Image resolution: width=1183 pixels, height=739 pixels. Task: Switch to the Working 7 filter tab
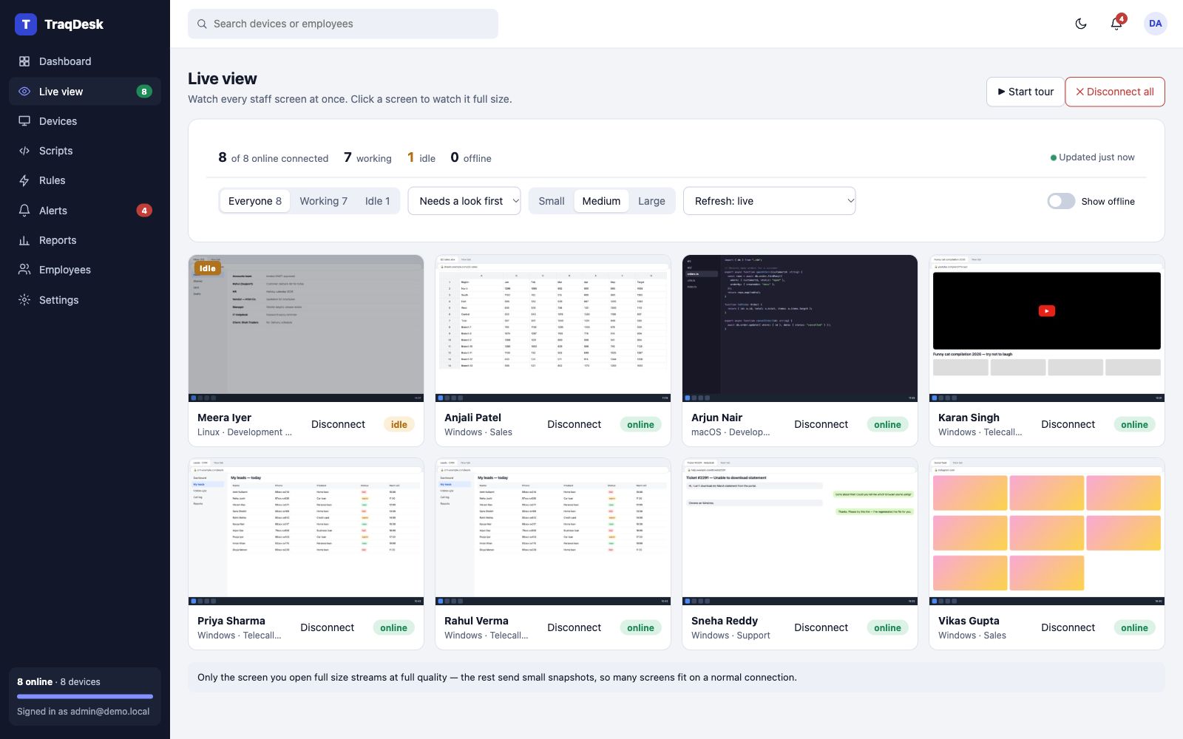pyautogui.click(x=323, y=201)
